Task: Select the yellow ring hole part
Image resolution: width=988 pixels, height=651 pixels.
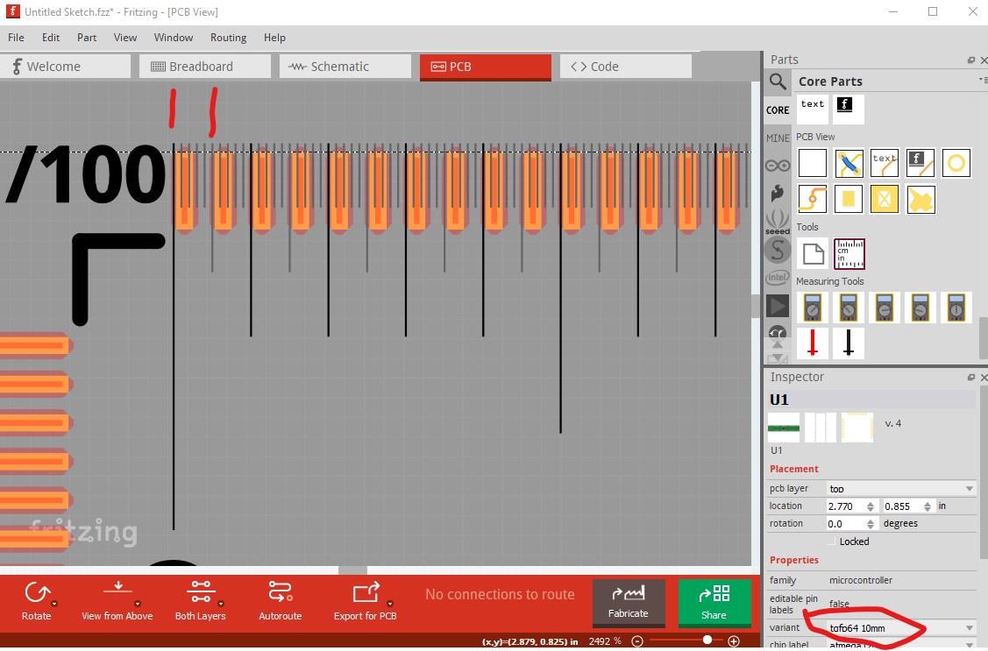Action: [956, 163]
